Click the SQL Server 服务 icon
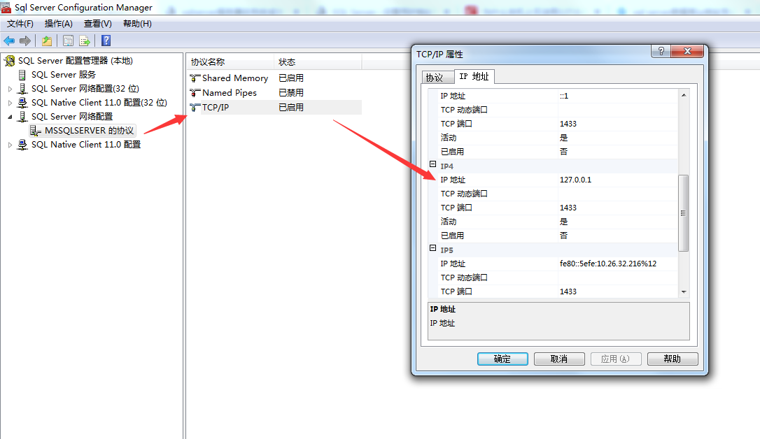 click(22, 75)
